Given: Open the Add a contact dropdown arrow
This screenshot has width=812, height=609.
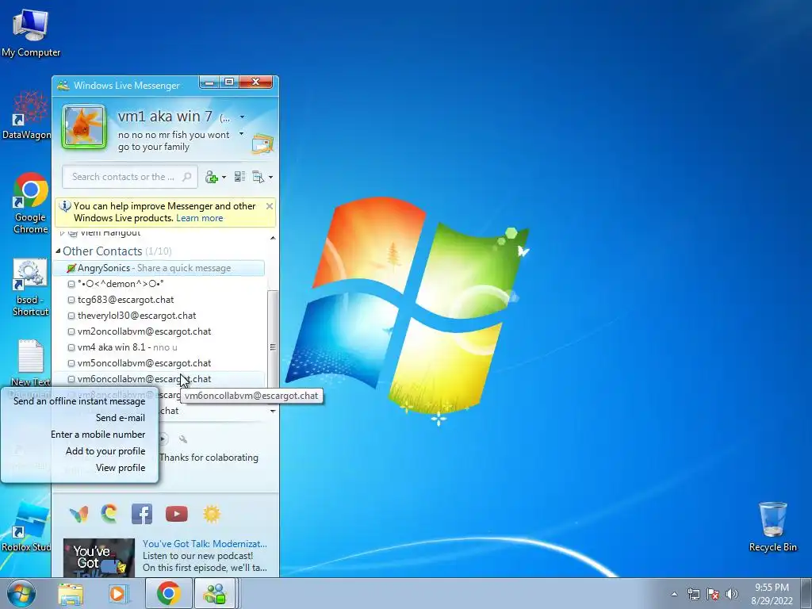Looking at the screenshot, I should click(x=224, y=177).
